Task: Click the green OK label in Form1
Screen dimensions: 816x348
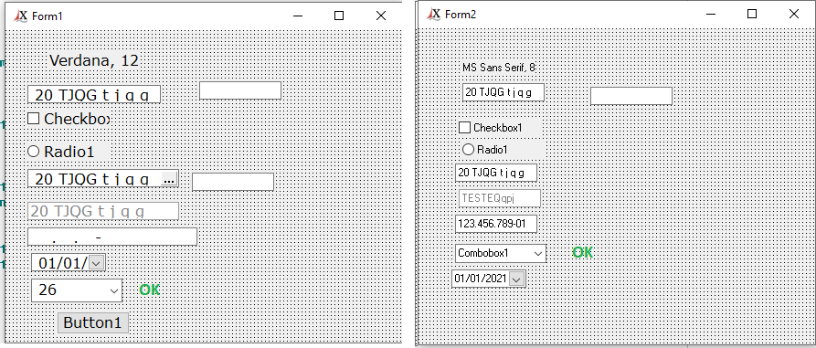Action: 150,290
